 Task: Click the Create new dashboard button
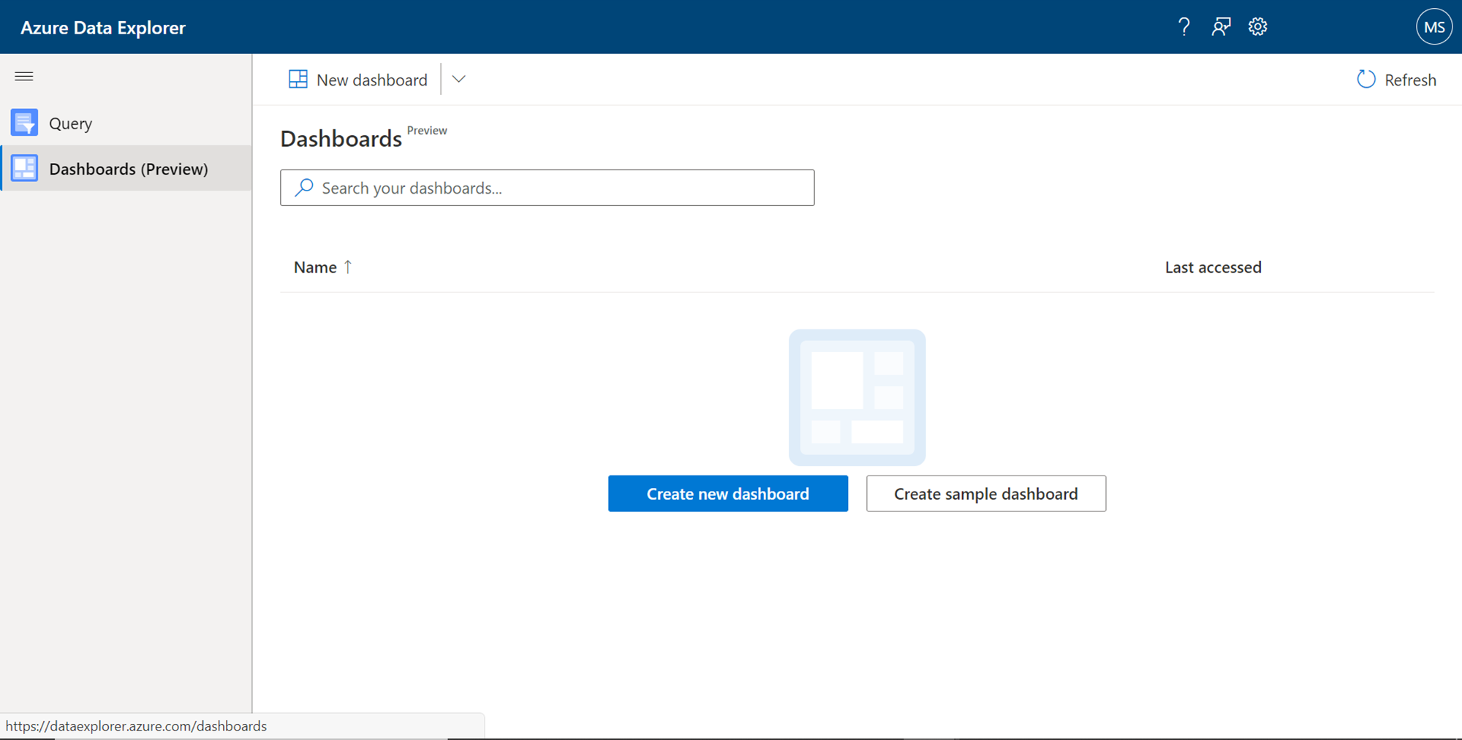[728, 494]
